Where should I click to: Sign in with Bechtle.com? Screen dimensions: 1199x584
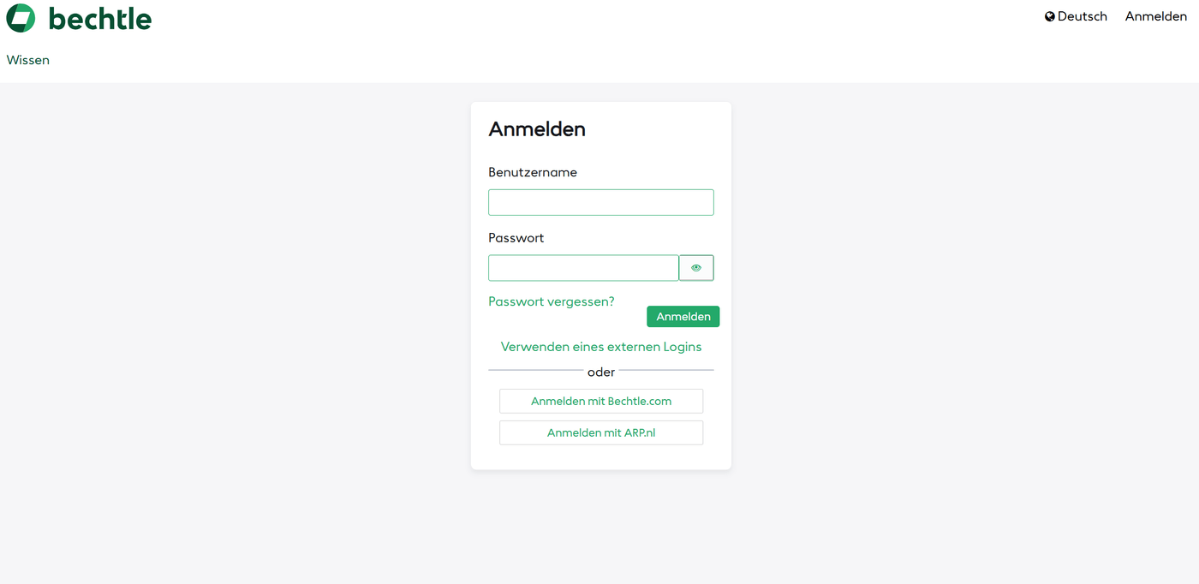coord(601,401)
